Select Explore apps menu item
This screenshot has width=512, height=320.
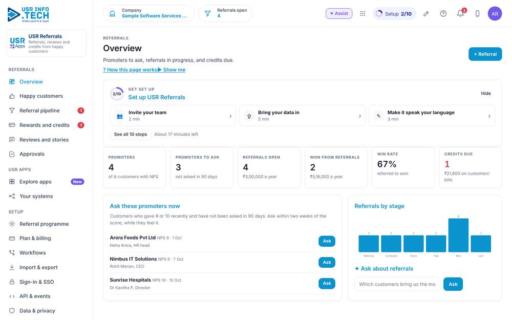[x=47, y=182]
